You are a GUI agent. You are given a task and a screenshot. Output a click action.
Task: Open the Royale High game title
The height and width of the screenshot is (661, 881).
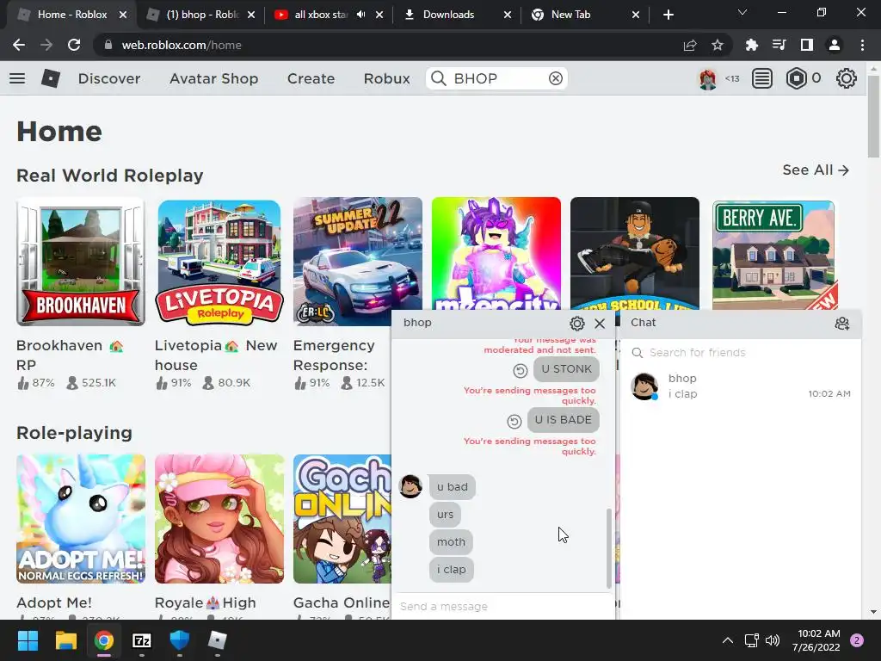205,602
